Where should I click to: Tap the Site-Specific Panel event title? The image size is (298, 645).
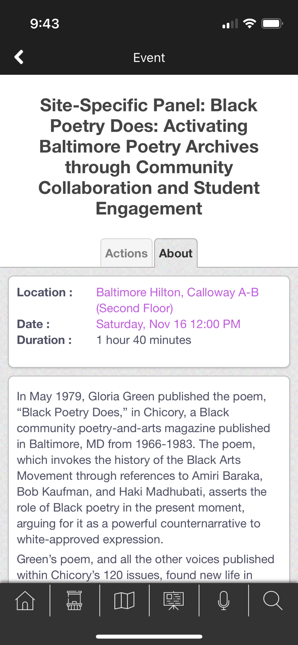pos(149,157)
